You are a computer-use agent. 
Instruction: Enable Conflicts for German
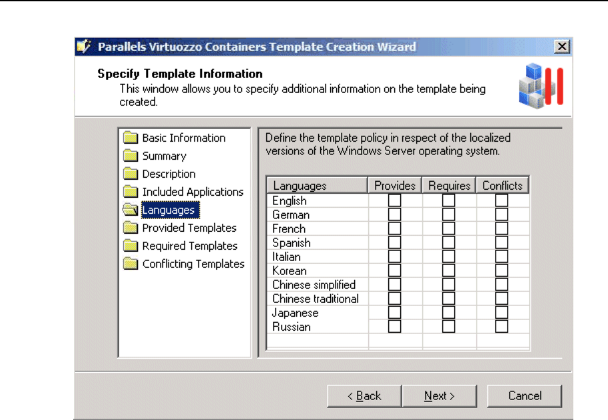pos(501,214)
